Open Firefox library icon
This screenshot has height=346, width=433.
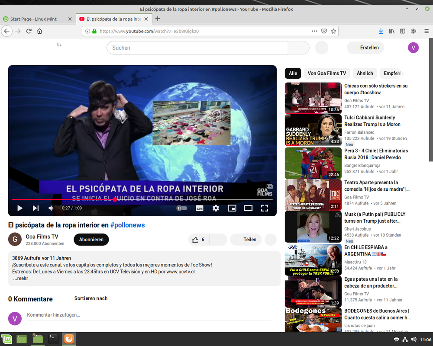coord(392,31)
